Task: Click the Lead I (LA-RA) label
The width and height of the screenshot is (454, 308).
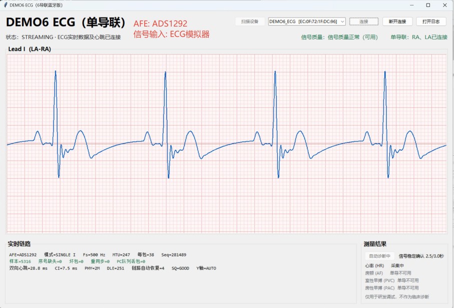Action: point(30,49)
